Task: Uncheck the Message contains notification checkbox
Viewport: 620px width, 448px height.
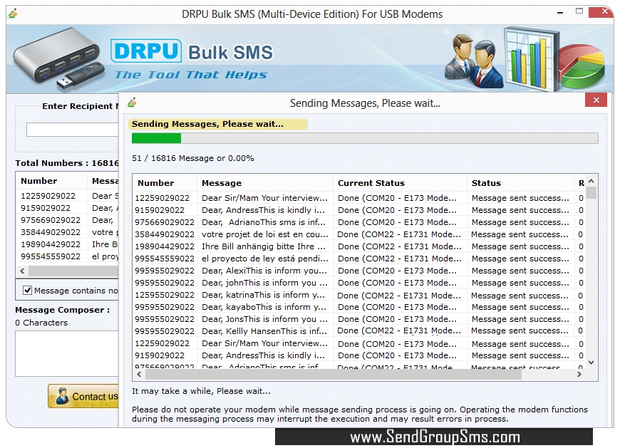Action: pyautogui.click(x=26, y=290)
